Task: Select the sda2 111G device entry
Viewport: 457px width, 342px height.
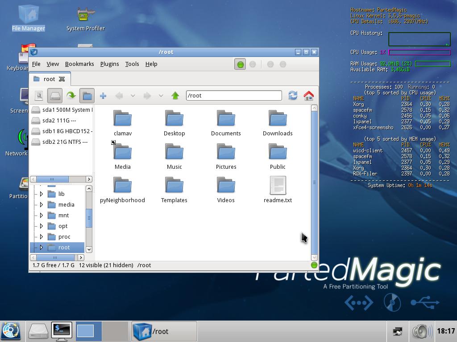Action: 59,121
